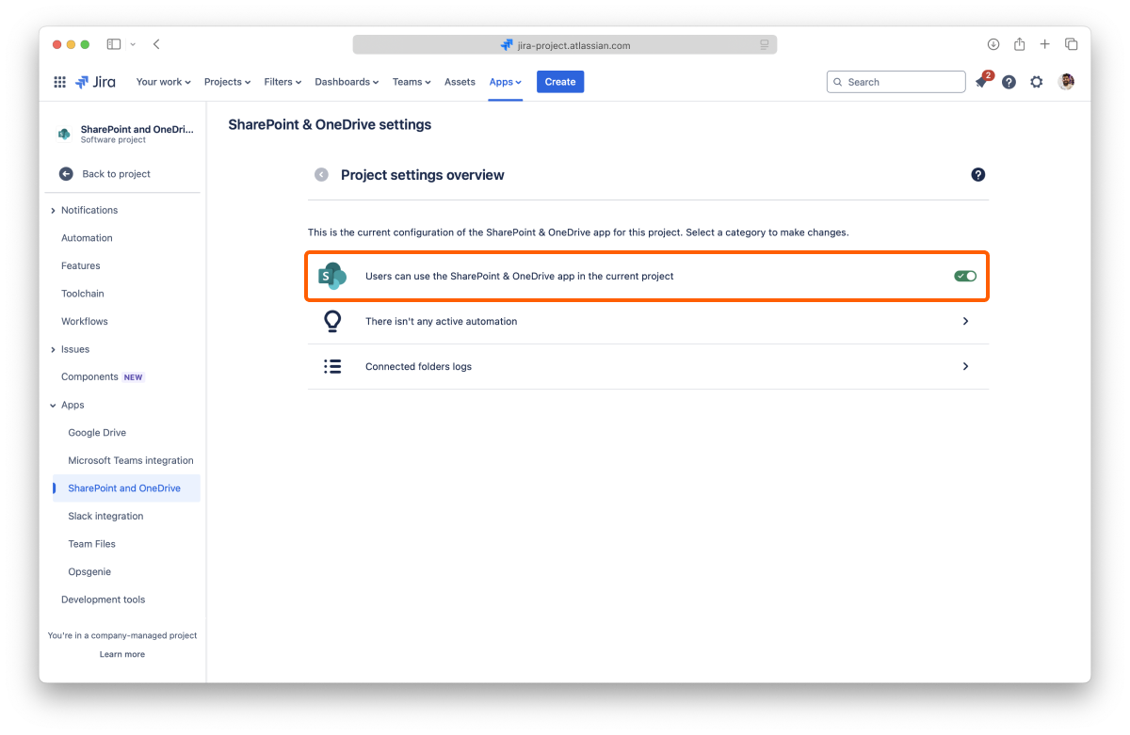Expand the Issues section in sidebar
This screenshot has width=1130, height=735.
(53, 349)
